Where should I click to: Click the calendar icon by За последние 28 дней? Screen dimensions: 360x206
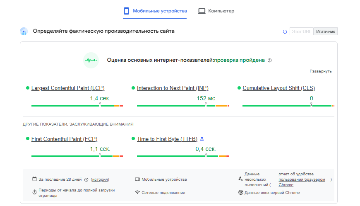(x=34, y=179)
